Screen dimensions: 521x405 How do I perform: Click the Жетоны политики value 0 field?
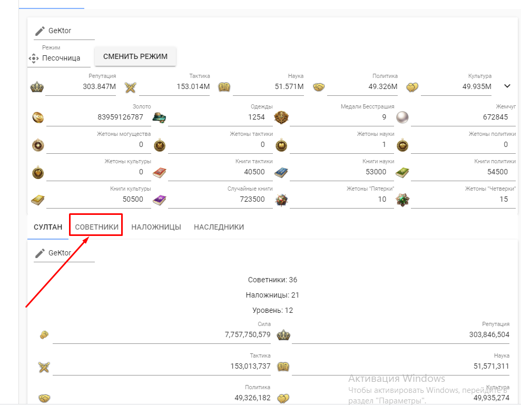463,144
